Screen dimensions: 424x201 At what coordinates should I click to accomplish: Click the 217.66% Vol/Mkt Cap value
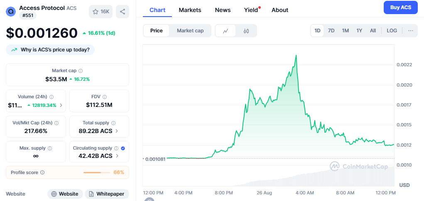click(x=36, y=131)
